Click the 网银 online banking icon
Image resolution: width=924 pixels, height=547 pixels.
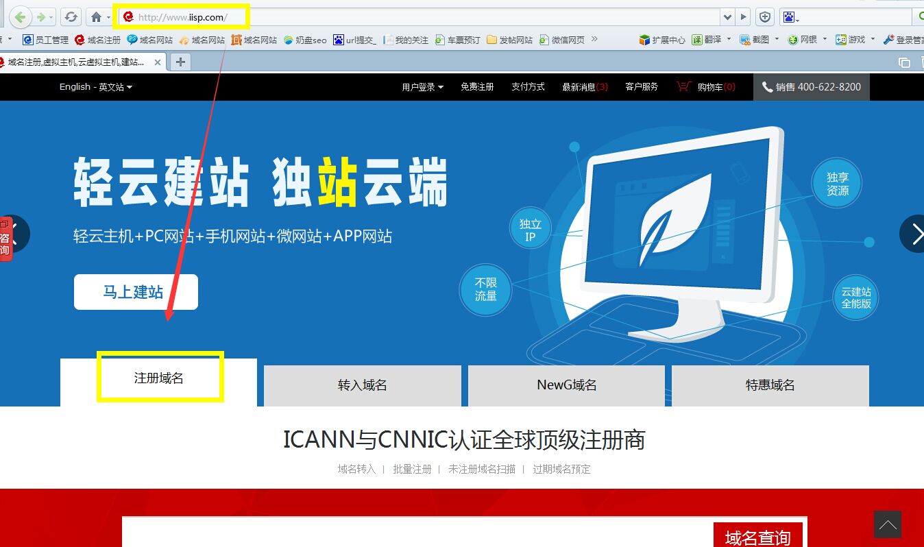(x=802, y=39)
